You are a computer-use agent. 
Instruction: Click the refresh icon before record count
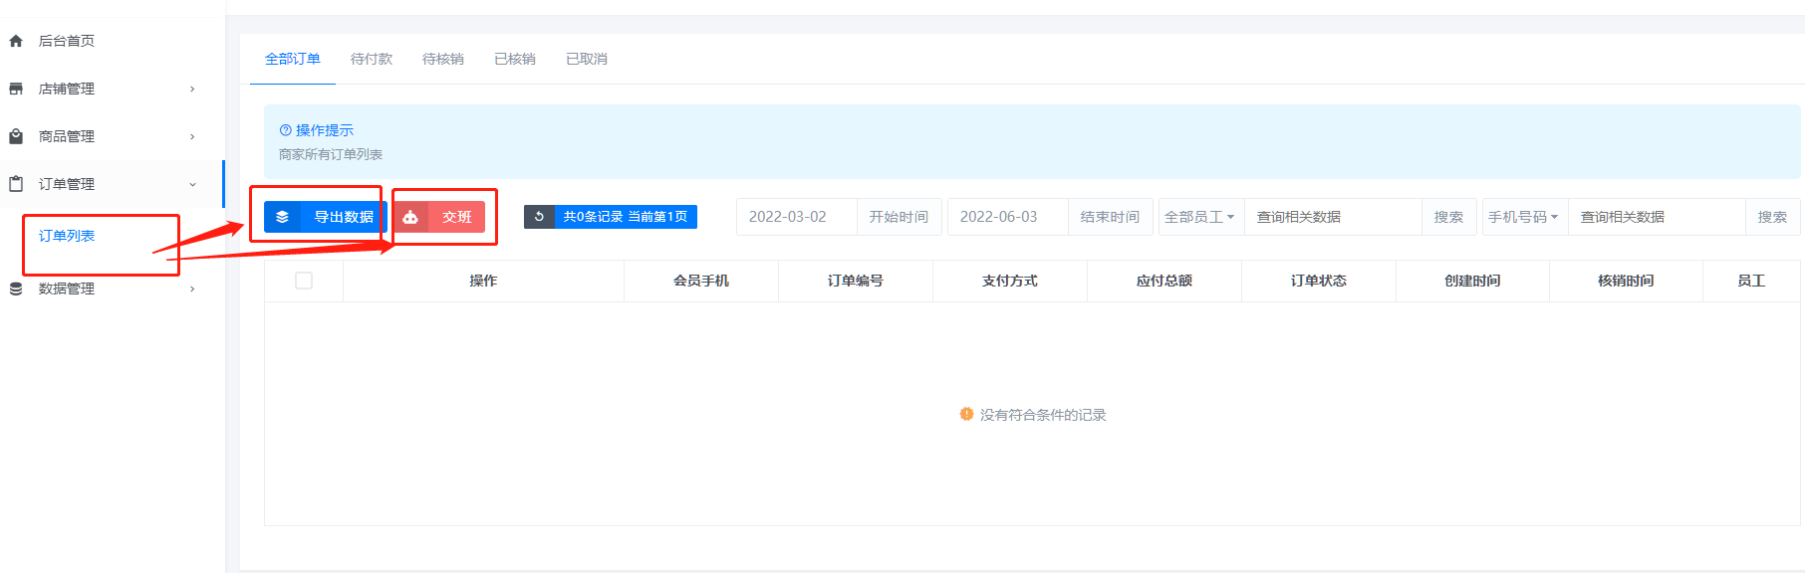pyautogui.click(x=539, y=216)
